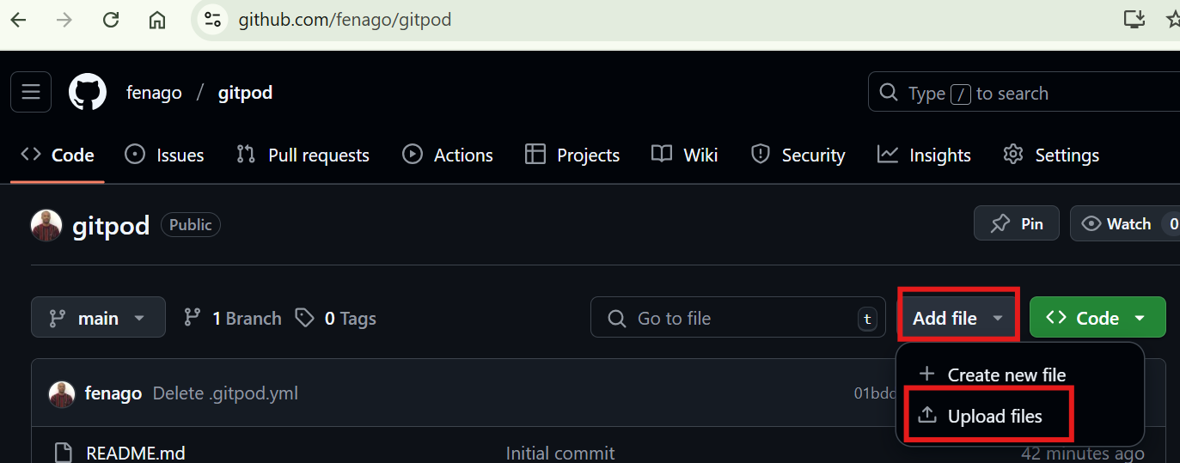Viewport: 1180px width, 463px height.
Task: Click the install app icon in the address bar
Action: click(x=1134, y=19)
